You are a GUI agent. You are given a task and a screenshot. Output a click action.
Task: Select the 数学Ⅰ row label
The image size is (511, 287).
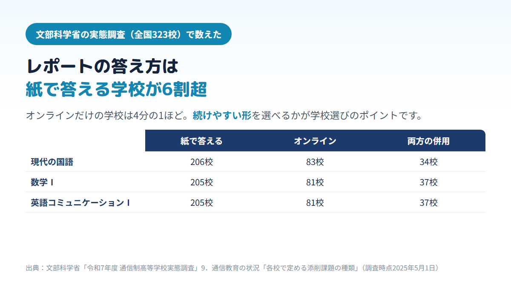pyautogui.click(x=42, y=182)
